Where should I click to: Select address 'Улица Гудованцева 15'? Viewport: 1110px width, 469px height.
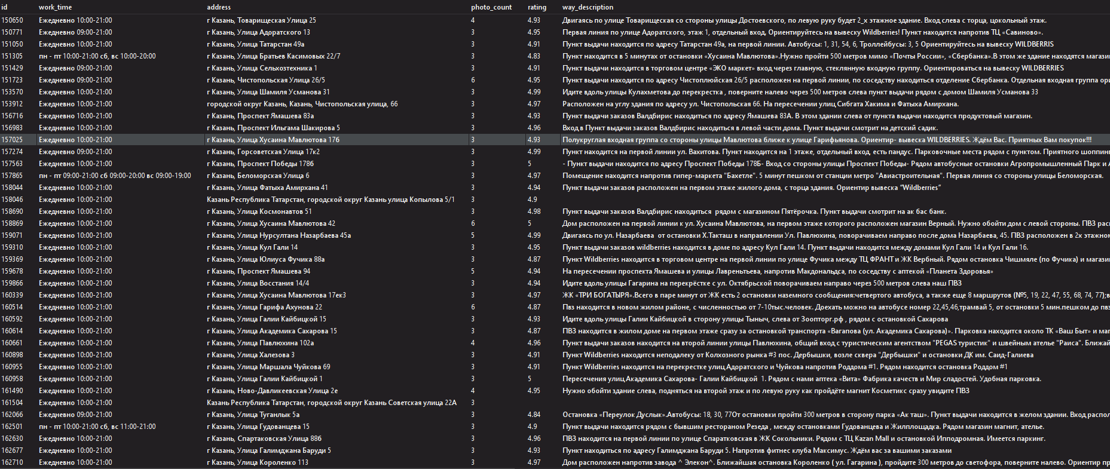click(273, 427)
